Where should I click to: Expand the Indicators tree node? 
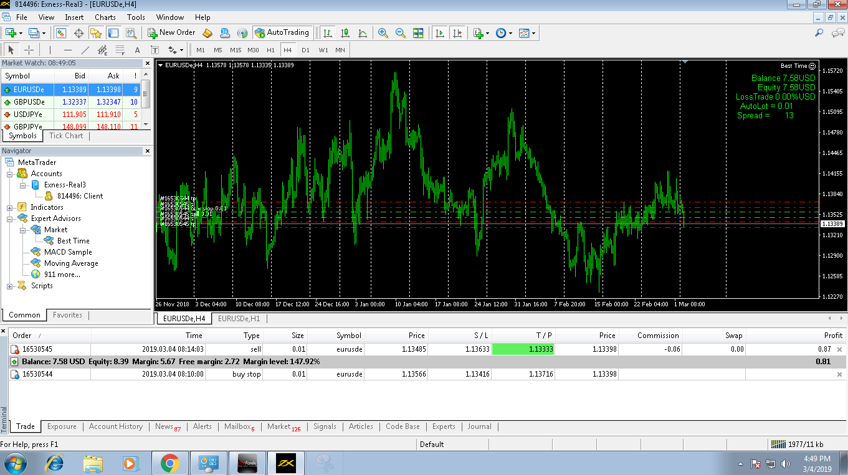click(10, 207)
